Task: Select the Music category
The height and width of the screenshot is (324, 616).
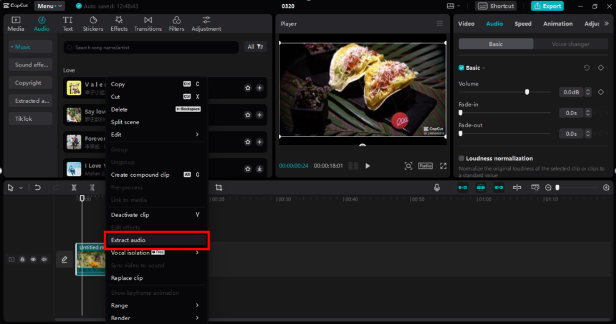Action: 30,47
